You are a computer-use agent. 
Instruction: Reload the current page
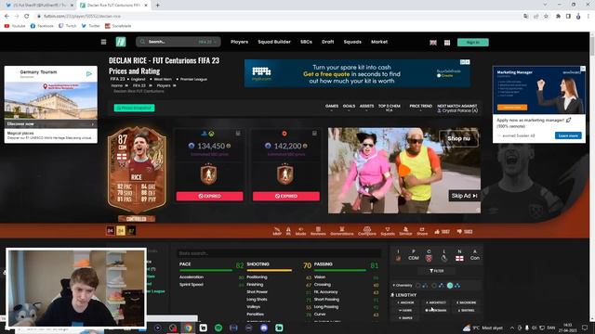[x=27, y=17]
